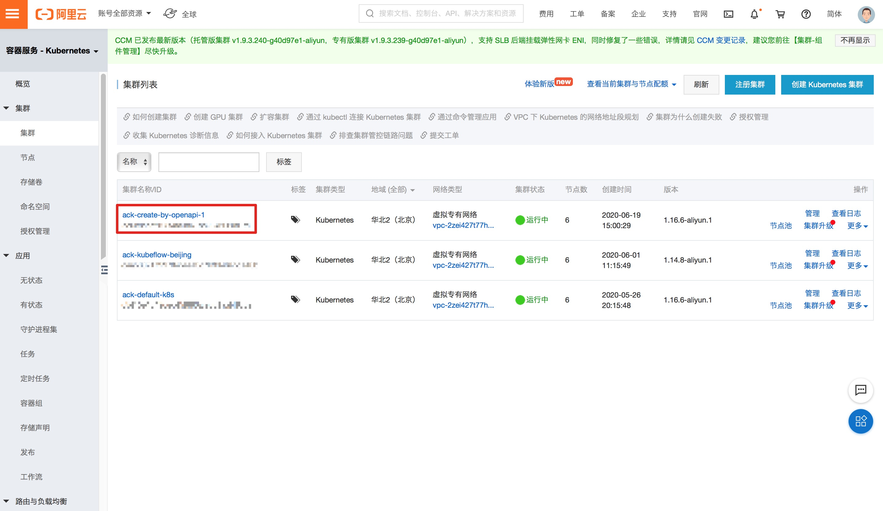Screen dimensions: 883x511
Task: Select 存储卷 in the sidebar
Action: click(31, 182)
